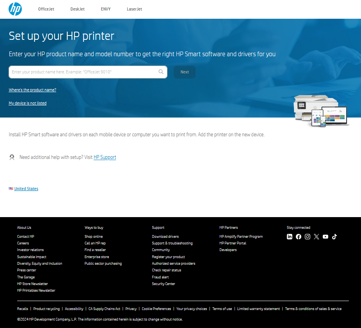Click the search magnifier in the product field
This screenshot has height=328, width=361.
coord(161,72)
